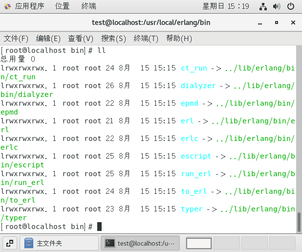Open the 终端(T) menu in menubar

pos(146,39)
